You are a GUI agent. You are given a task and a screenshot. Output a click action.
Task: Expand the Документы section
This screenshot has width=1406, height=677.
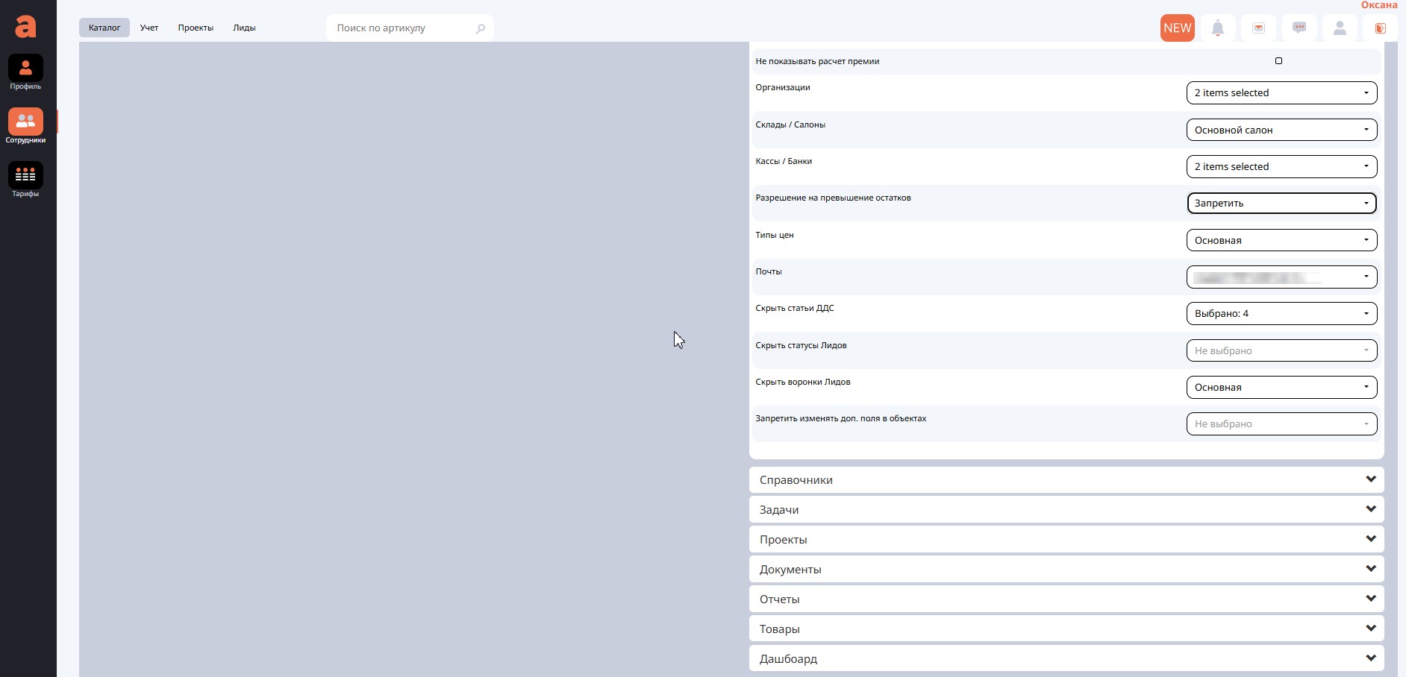click(1066, 570)
